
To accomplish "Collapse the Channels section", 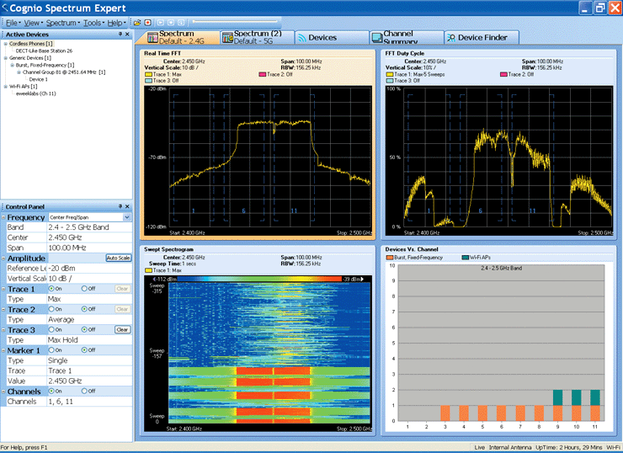I will coord(3,392).
